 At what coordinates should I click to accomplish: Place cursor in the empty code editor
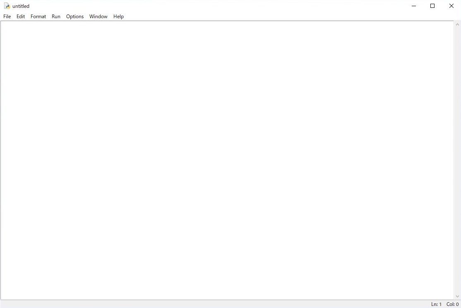pos(227,160)
